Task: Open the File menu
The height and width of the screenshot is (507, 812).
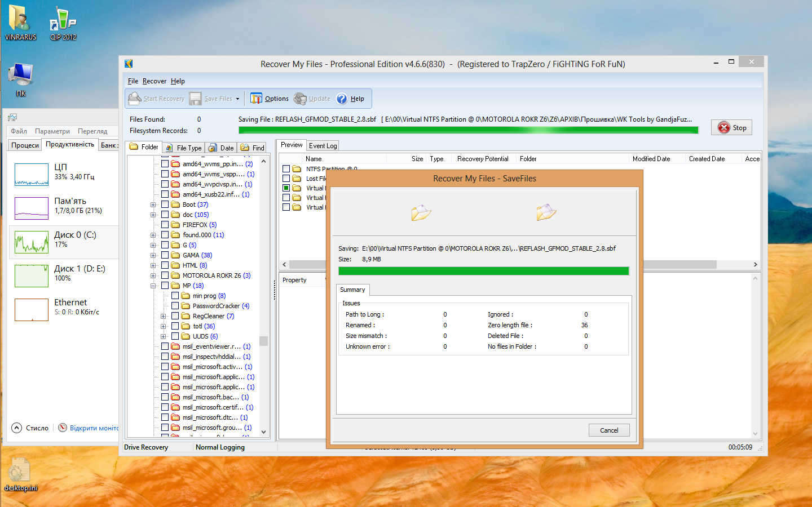Action: coord(133,81)
